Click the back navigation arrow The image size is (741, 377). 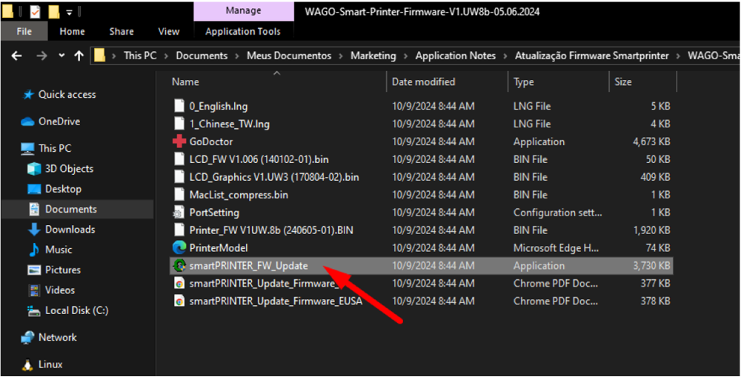pyautogui.click(x=16, y=56)
